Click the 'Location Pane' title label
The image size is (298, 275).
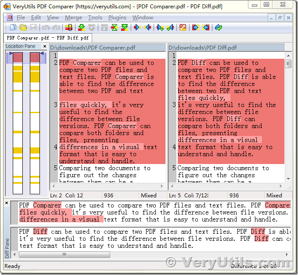20,46
